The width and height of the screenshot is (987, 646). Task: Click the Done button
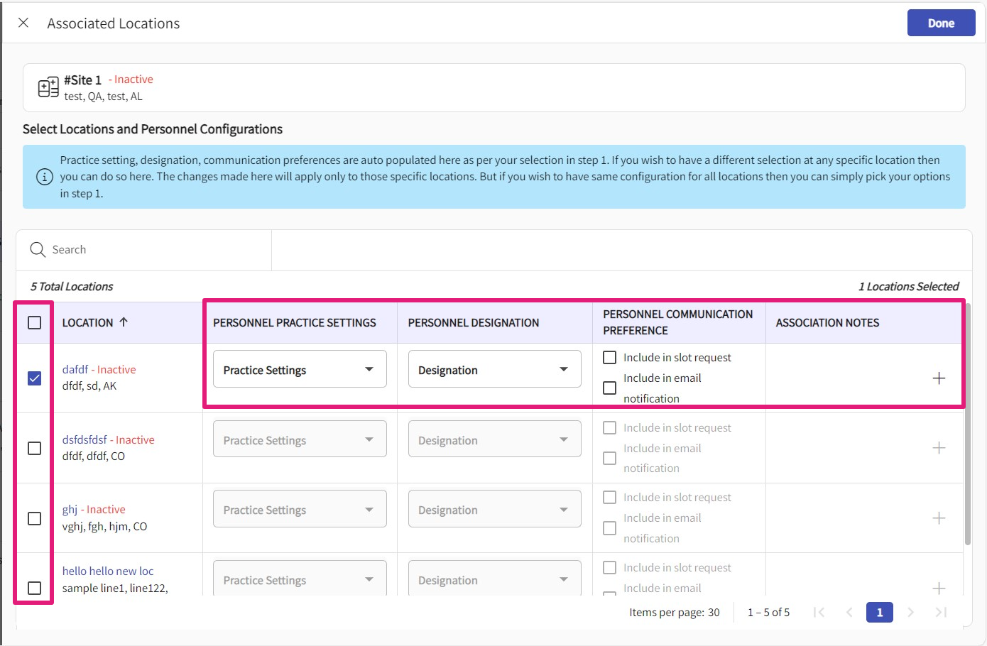tap(941, 23)
